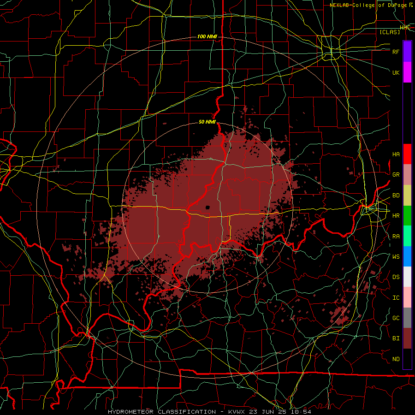Screen dimensions: 415x415
Task: Click the BD legend label
Action: tap(396, 196)
